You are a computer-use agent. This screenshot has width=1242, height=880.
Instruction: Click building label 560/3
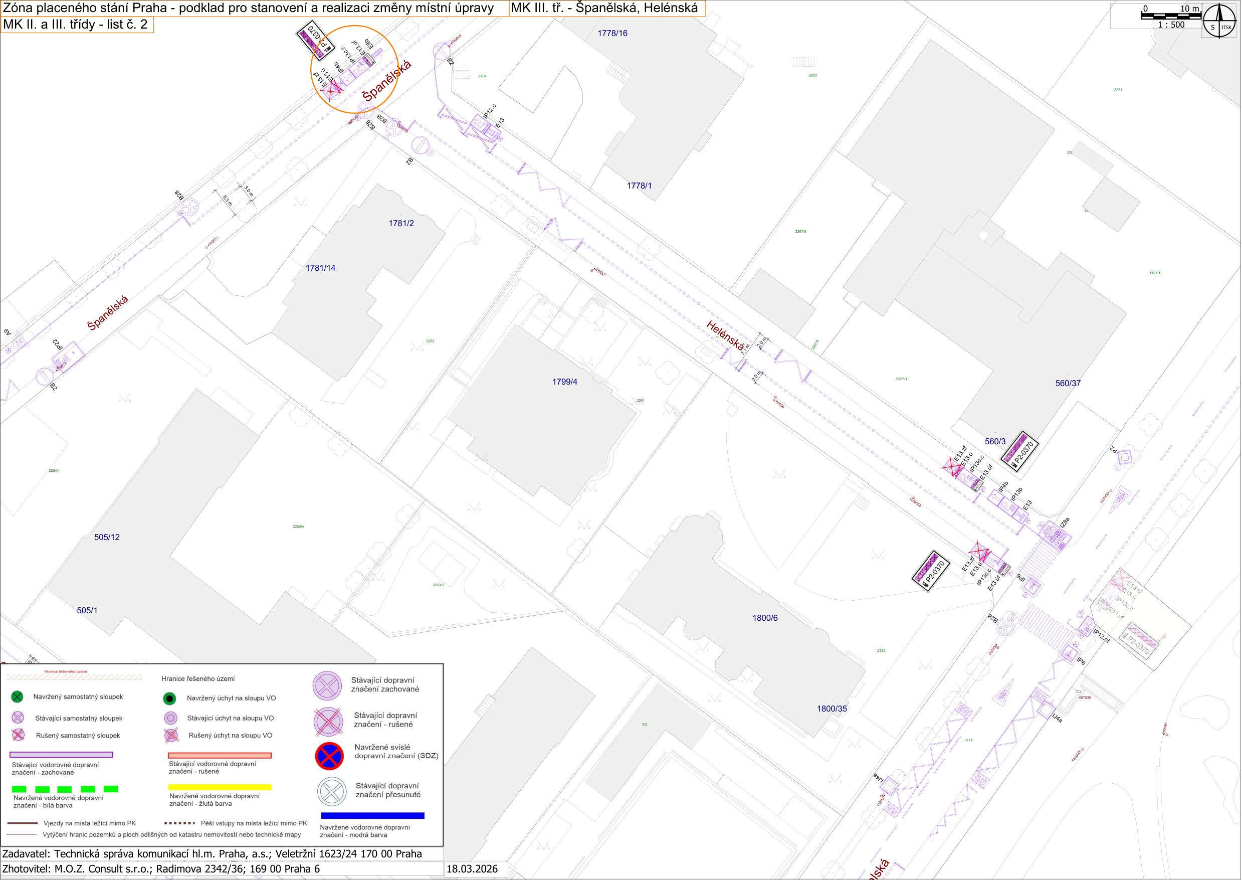(x=995, y=441)
